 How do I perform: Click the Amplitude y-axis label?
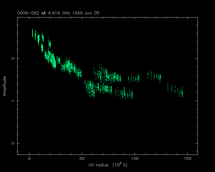pyautogui.click(x=5, y=86)
